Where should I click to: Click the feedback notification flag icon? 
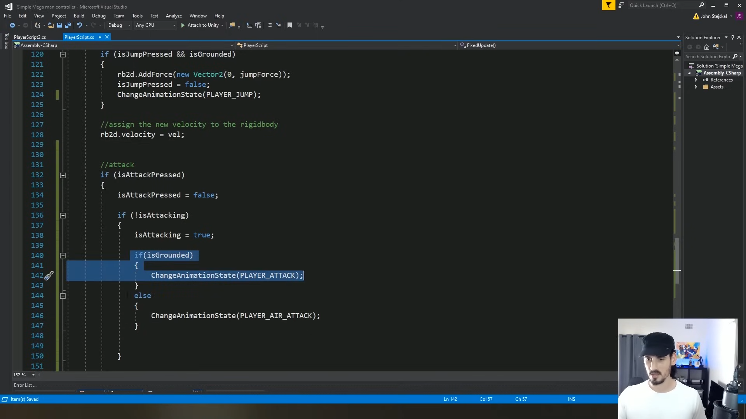point(608,5)
